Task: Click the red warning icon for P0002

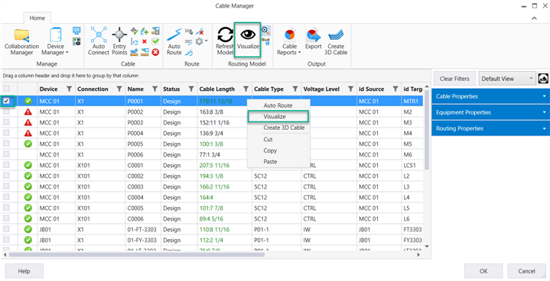Action: [28, 112]
